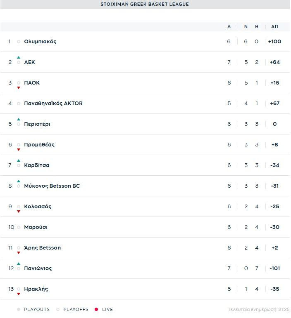
Task: Click the ΔΠ column header
Action: [x=274, y=26]
